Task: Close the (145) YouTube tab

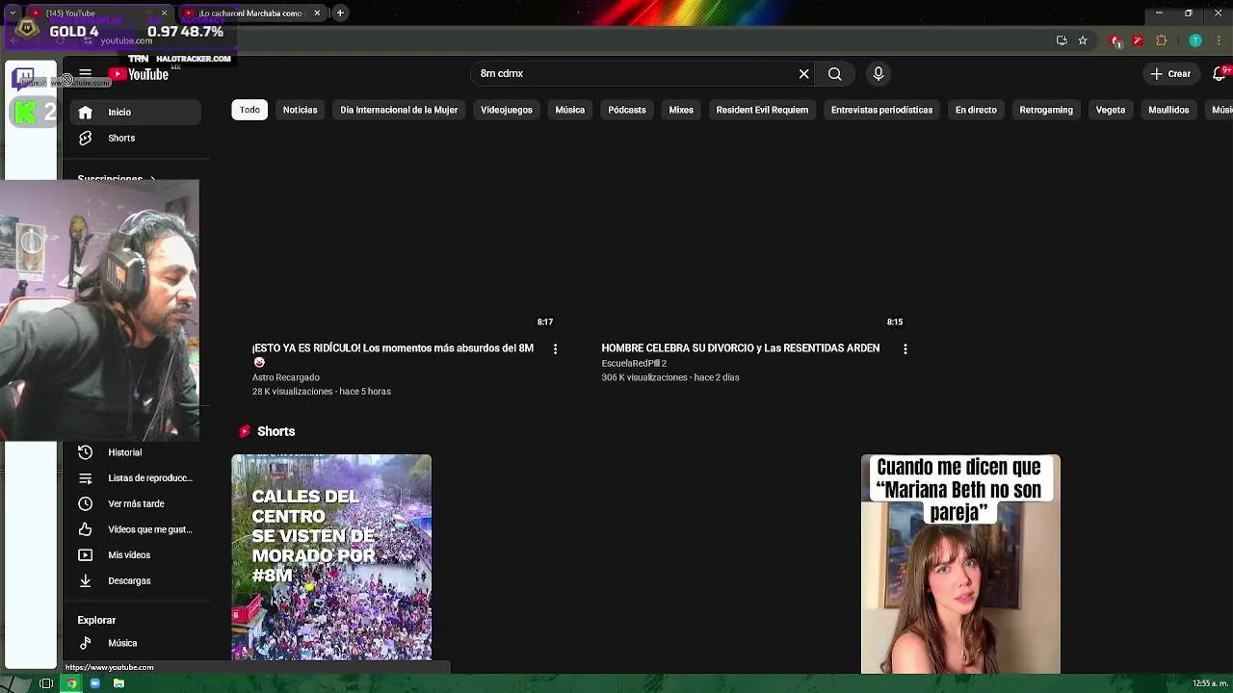Action: (164, 13)
